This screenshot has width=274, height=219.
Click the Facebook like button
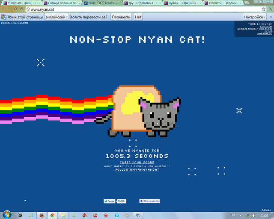point(149,201)
